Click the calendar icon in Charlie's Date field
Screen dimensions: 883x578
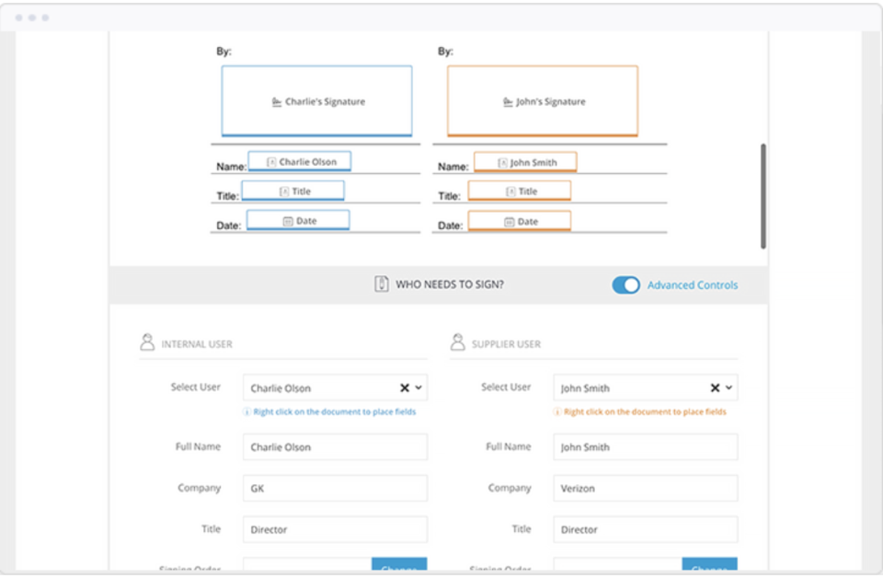[287, 222]
